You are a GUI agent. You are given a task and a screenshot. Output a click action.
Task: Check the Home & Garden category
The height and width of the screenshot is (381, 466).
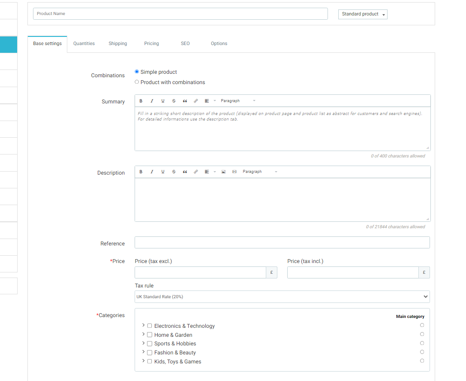point(150,335)
